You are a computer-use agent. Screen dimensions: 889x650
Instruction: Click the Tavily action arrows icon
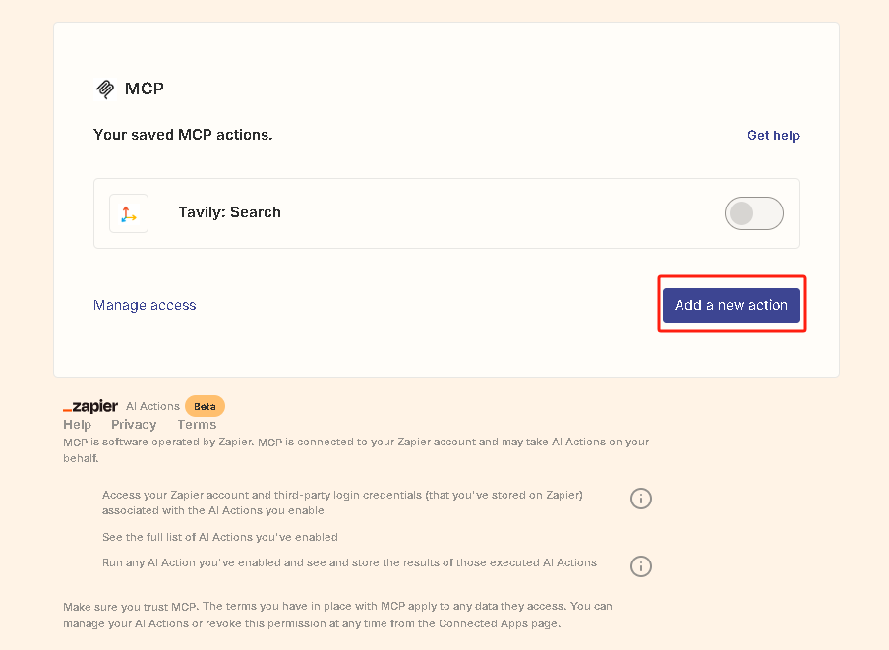click(128, 212)
